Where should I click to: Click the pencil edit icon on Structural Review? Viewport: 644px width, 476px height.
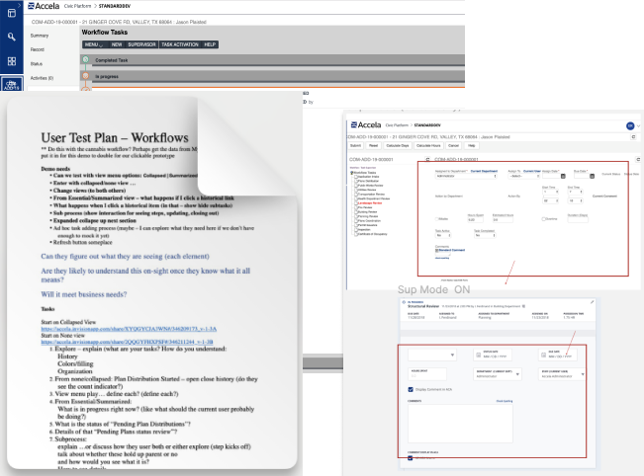tap(592, 302)
